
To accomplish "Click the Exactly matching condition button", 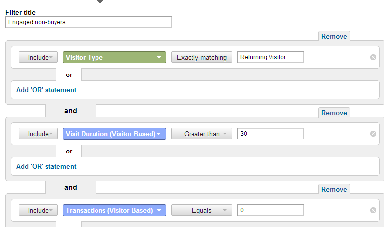I will (201, 57).
